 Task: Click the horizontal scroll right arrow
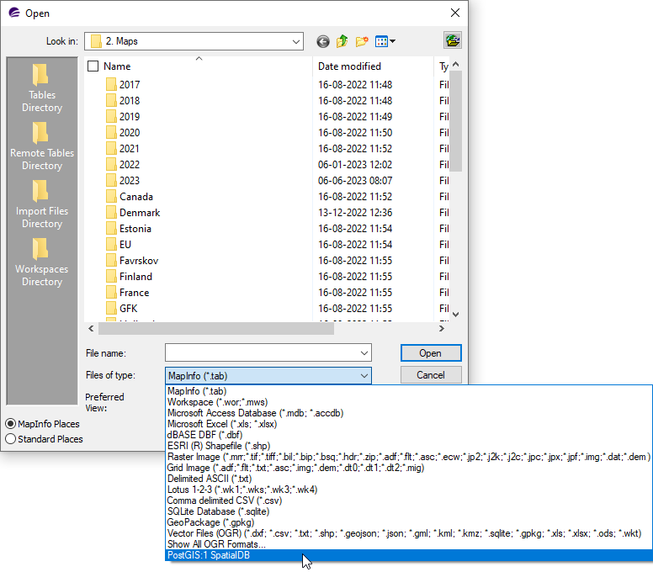click(x=442, y=328)
